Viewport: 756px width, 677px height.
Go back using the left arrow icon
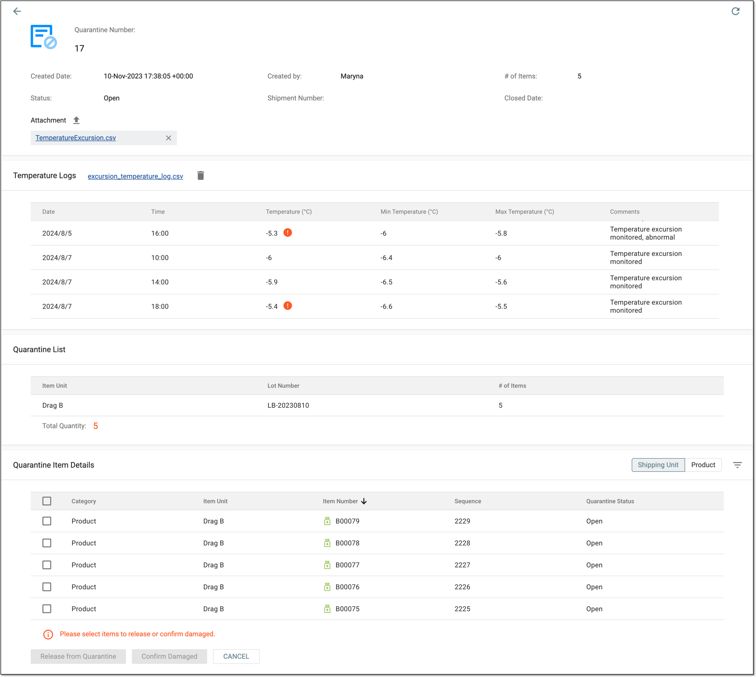[x=17, y=11]
